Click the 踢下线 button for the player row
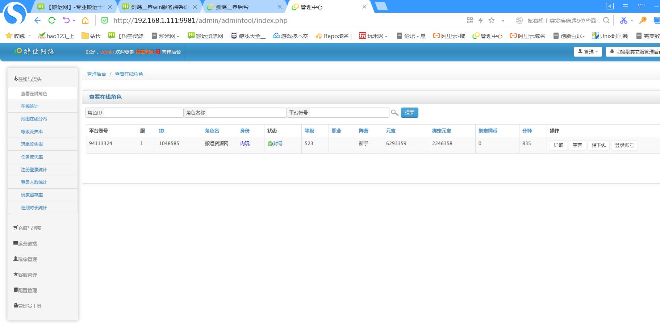Image resolution: width=660 pixels, height=331 pixels. 598,145
